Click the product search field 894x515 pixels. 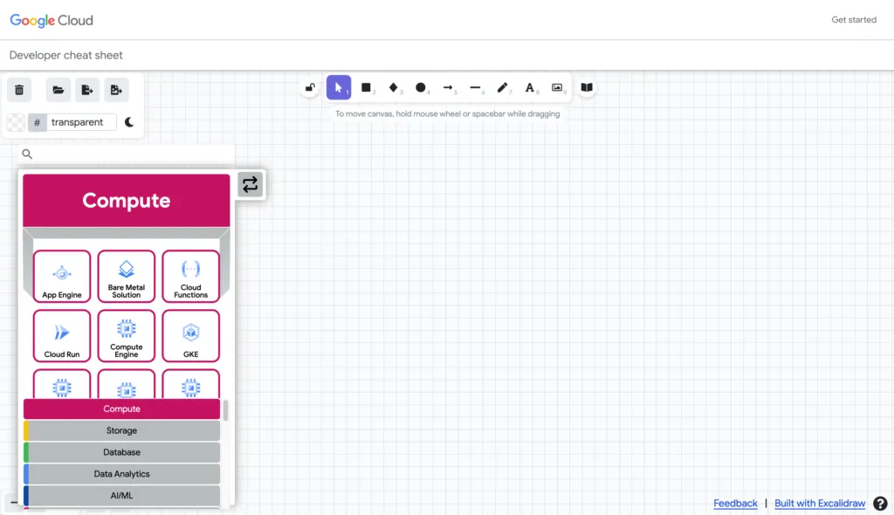point(127,154)
